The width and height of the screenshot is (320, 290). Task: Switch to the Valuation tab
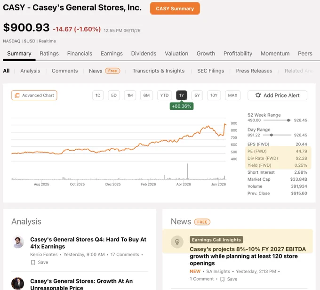(176, 54)
